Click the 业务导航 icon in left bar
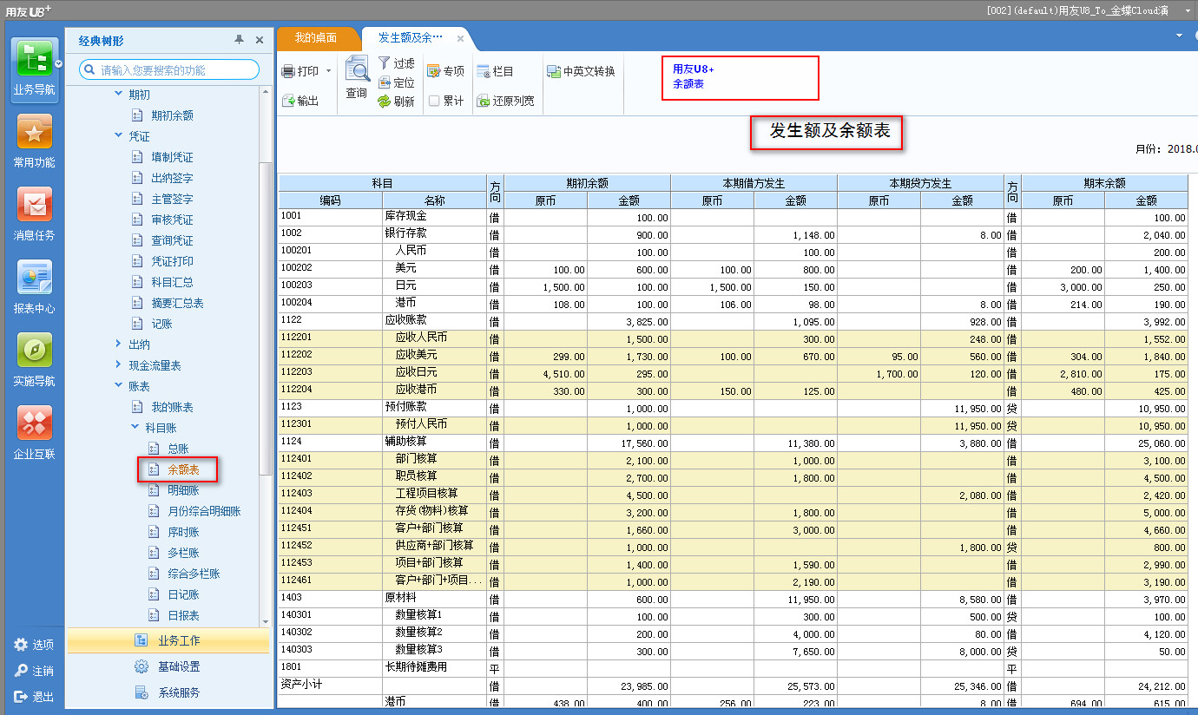Viewport: 1198px width, 715px height. click(34, 62)
